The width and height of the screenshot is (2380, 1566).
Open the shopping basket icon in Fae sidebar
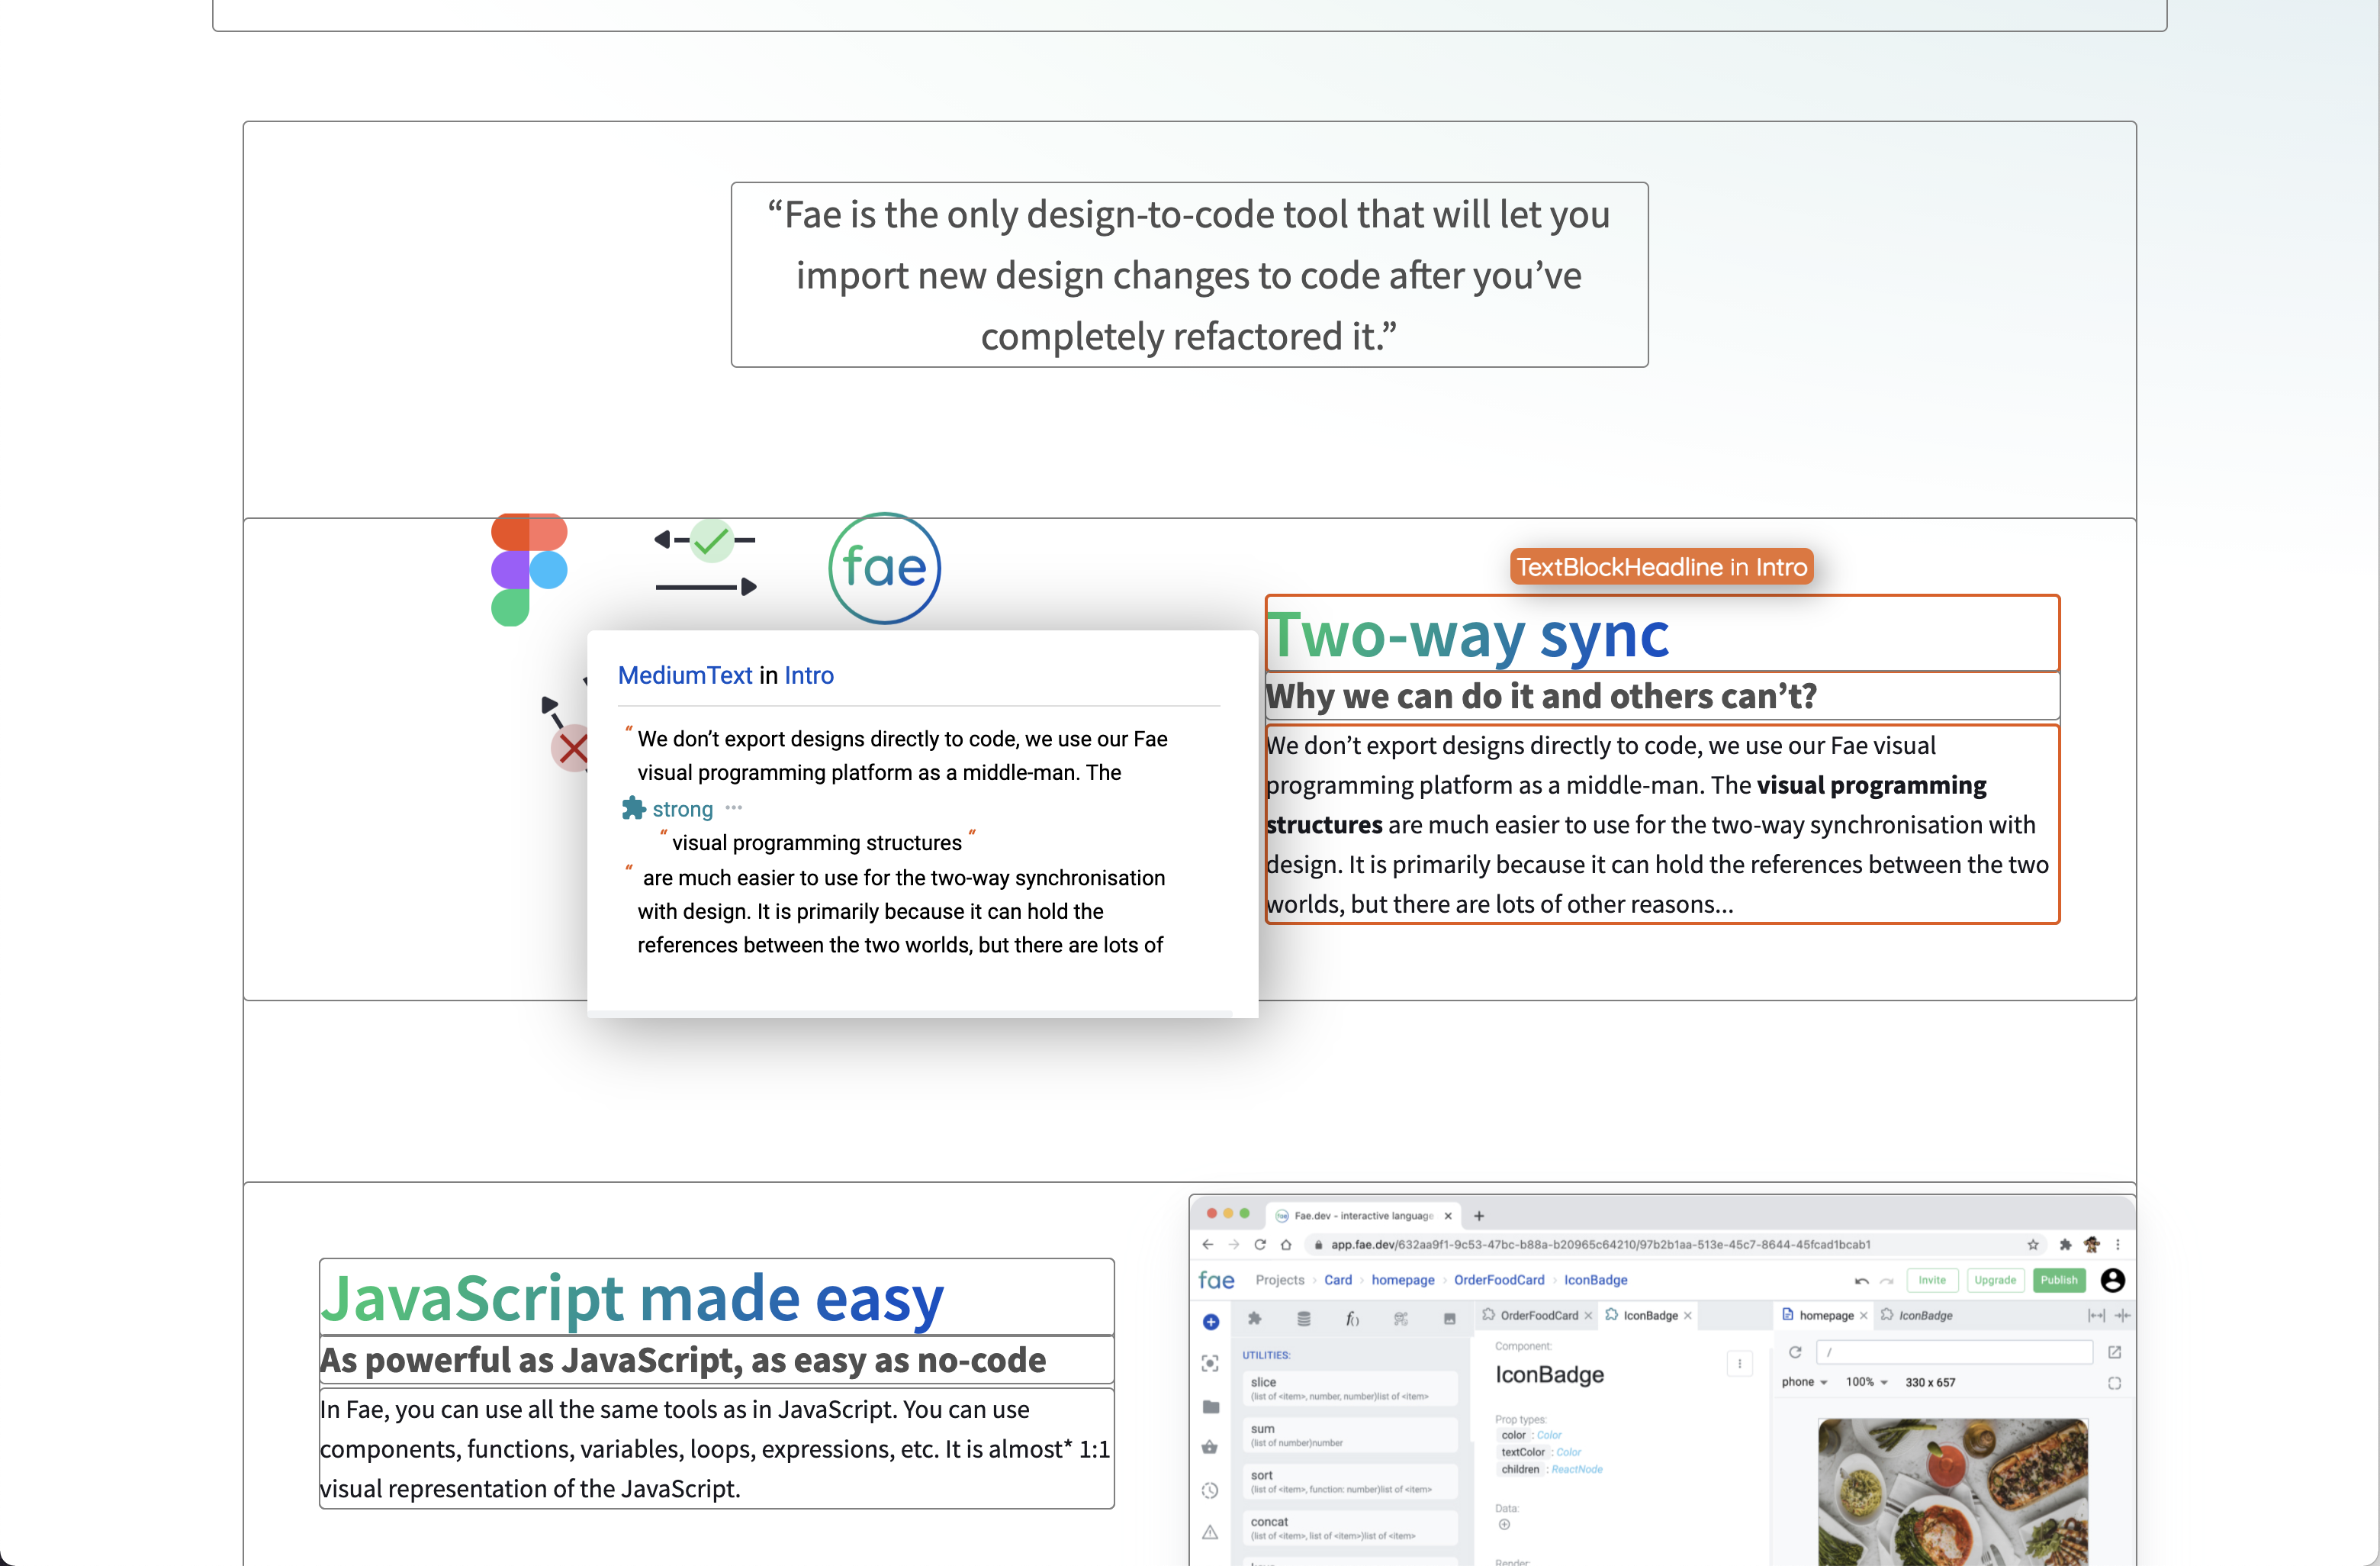click(x=1210, y=1447)
